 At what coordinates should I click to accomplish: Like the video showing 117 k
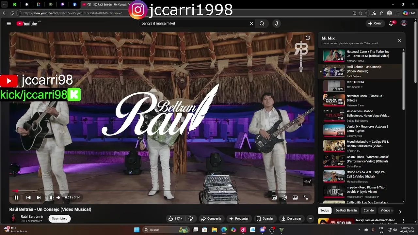[x=175, y=219]
